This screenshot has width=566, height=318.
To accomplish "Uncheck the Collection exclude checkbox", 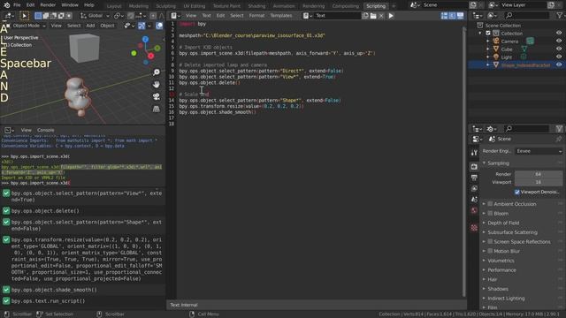I will coord(488,34).
